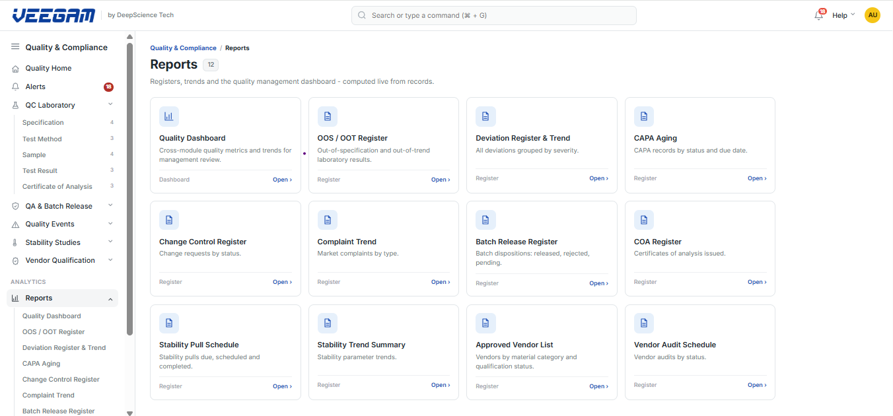Click the Quality Home house icon

click(16, 68)
